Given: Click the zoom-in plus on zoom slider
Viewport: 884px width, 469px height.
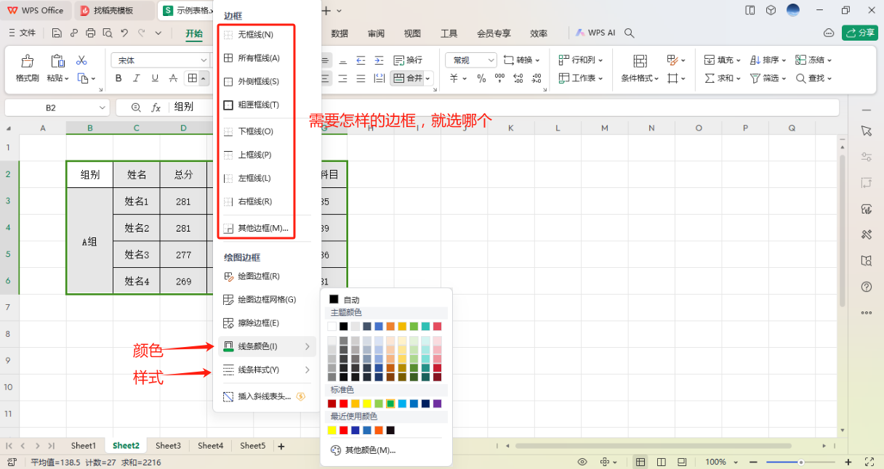Looking at the screenshot, I should [x=848, y=462].
